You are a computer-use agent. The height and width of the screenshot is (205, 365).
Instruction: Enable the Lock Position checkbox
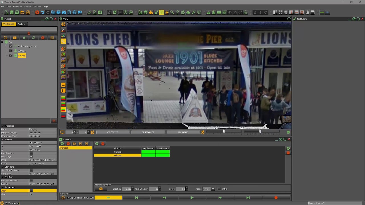tap(31, 153)
